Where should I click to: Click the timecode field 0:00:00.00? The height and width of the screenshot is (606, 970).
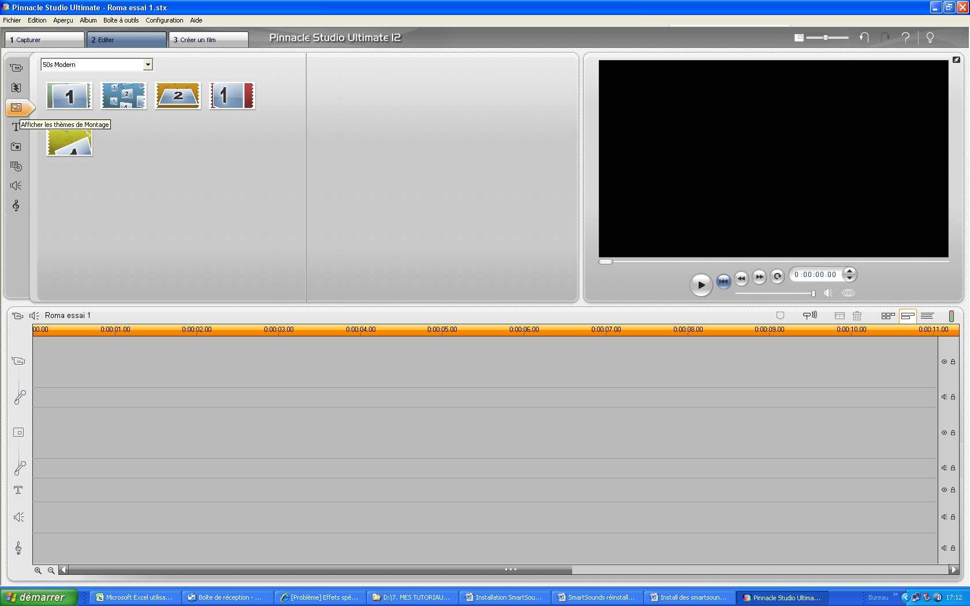point(815,275)
